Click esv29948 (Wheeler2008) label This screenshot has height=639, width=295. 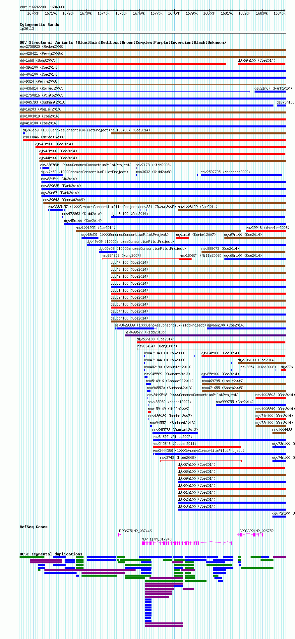[268, 228]
